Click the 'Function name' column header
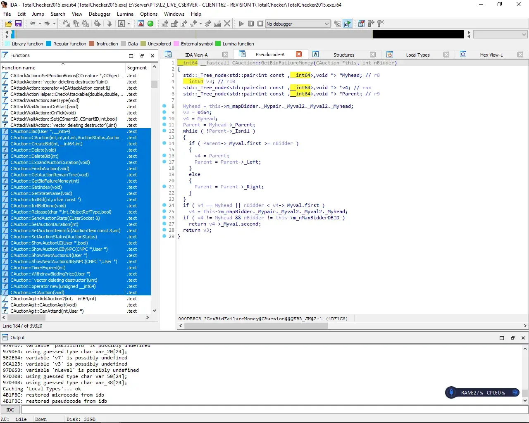Image resolution: width=529 pixels, height=423 pixels. click(x=63, y=67)
